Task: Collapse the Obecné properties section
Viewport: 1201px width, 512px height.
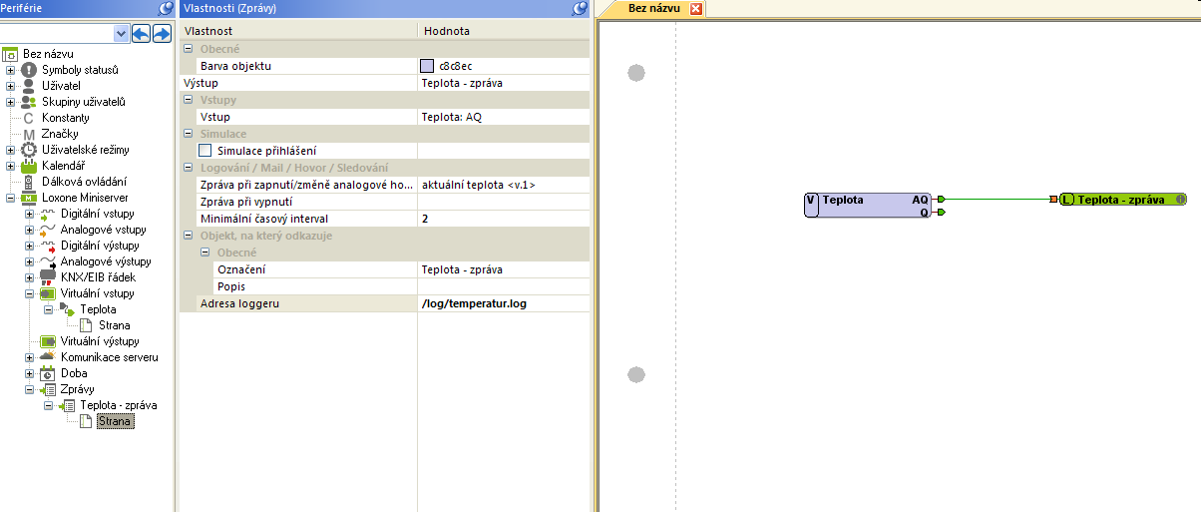Action: point(188,49)
